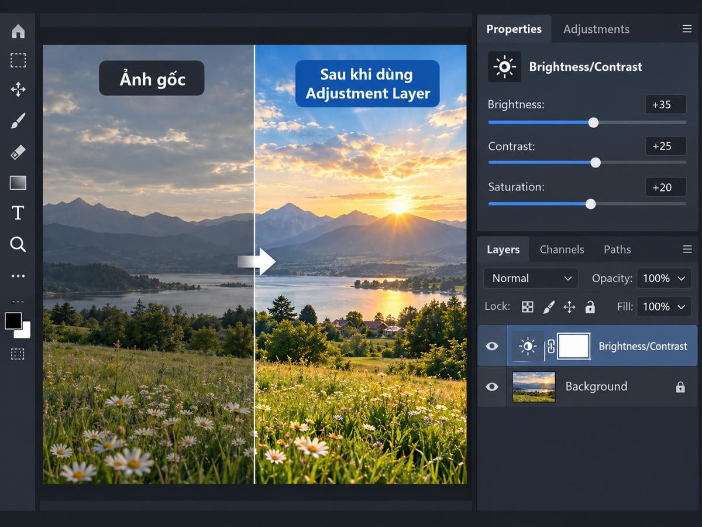Click the adjustment layer's brightness icon thumbnail
The height and width of the screenshot is (527, 702).
pos(528,347)
